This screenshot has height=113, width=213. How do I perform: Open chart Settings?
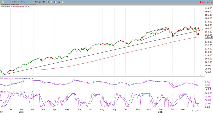click(x=38, y=2)
